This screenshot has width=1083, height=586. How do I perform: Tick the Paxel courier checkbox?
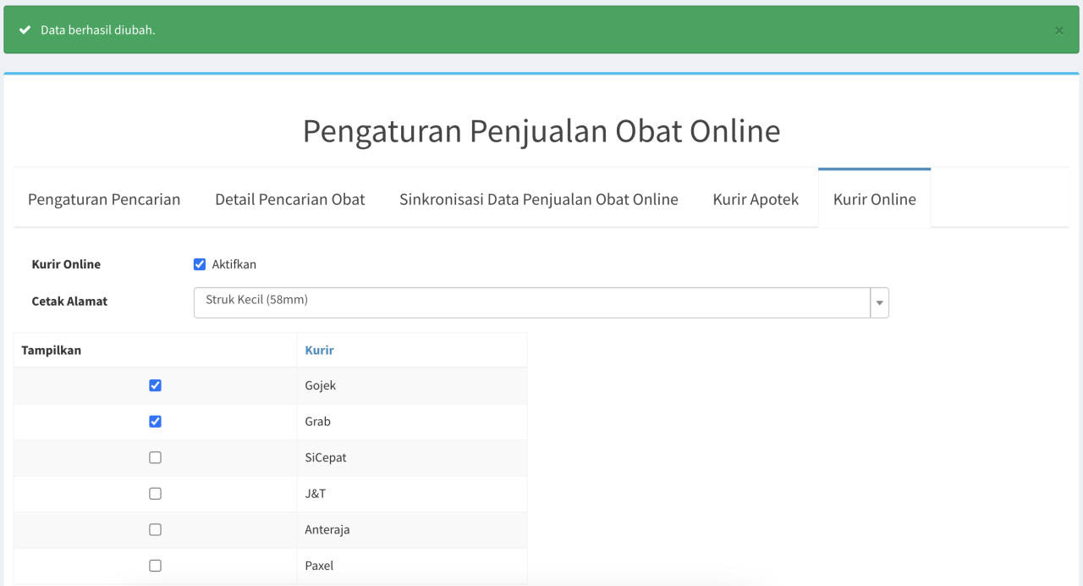tap(155, 566)
